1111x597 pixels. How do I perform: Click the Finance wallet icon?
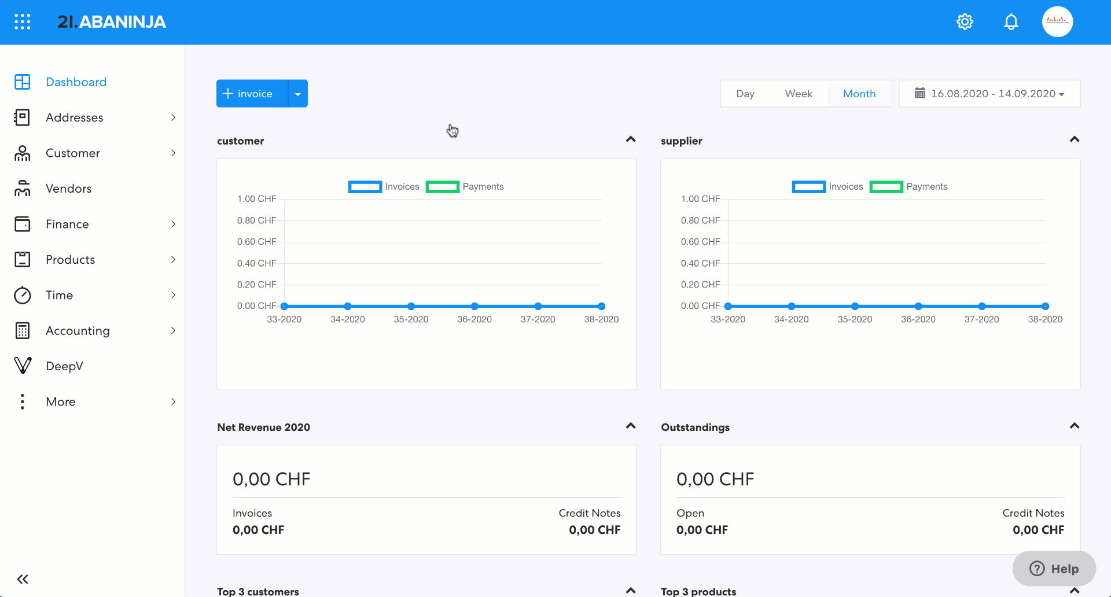[22, 224]
